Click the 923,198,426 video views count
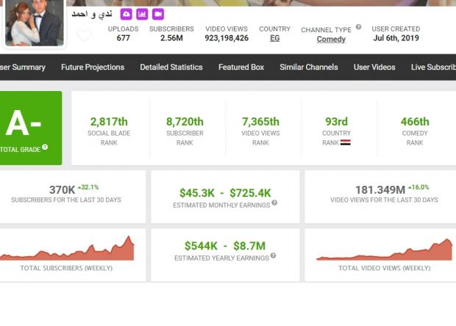Screen dimensions: 456x326 point(227,38)
